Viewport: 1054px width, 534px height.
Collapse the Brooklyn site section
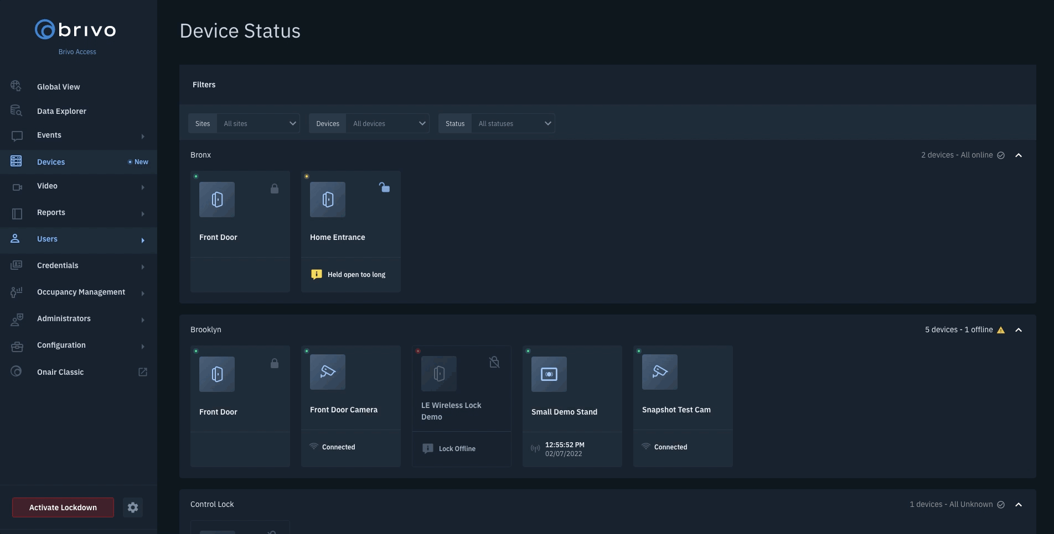[1019, 330]
